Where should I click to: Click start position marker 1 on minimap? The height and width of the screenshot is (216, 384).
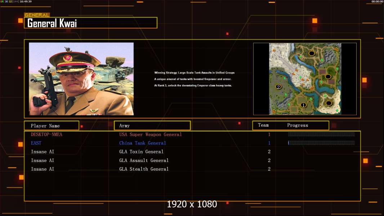point(303,105)
